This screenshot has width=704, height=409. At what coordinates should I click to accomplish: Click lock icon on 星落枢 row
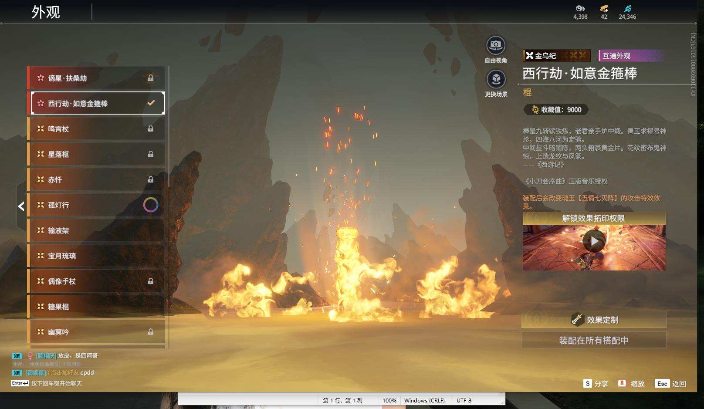tap(151, 154)
